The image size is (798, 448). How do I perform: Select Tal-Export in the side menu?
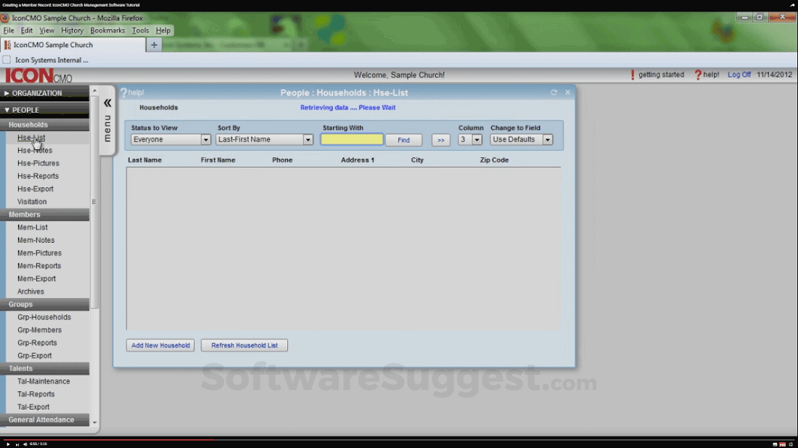33,407
